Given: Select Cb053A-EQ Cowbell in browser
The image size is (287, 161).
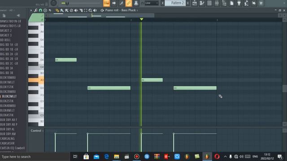Looking at the screenshot, I should tap(13, 148).
